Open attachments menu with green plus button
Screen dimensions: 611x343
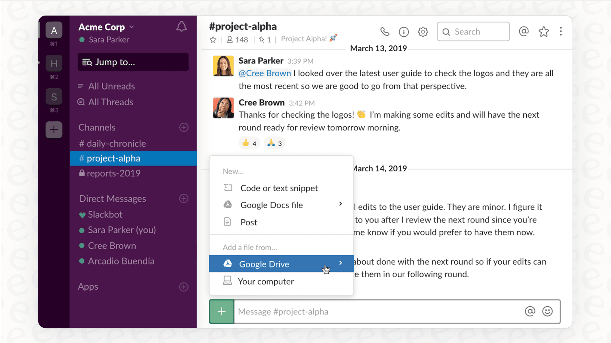pos(221,311)
